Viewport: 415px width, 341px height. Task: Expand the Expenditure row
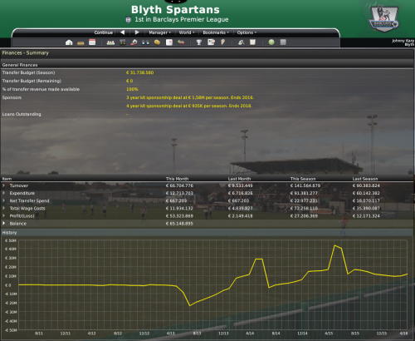pyautogui.click(x=4, y=193)
